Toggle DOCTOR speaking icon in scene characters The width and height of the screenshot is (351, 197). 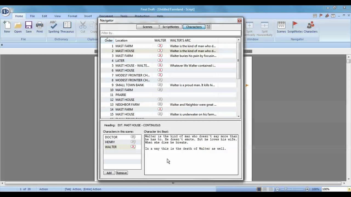[x=133, y=137]
